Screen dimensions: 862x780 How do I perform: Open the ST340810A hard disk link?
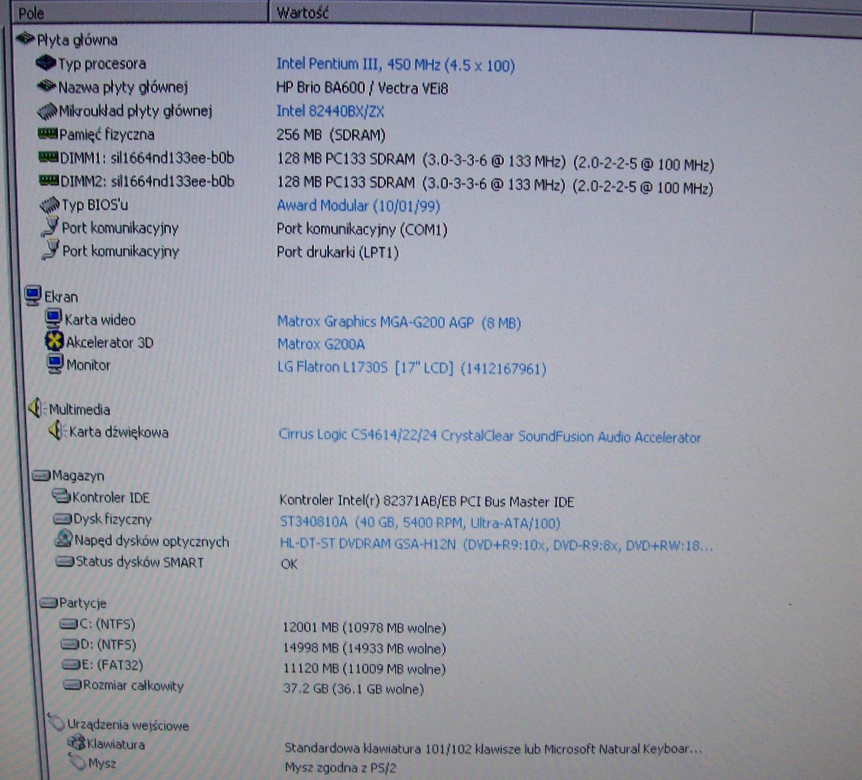click(420, 523)
